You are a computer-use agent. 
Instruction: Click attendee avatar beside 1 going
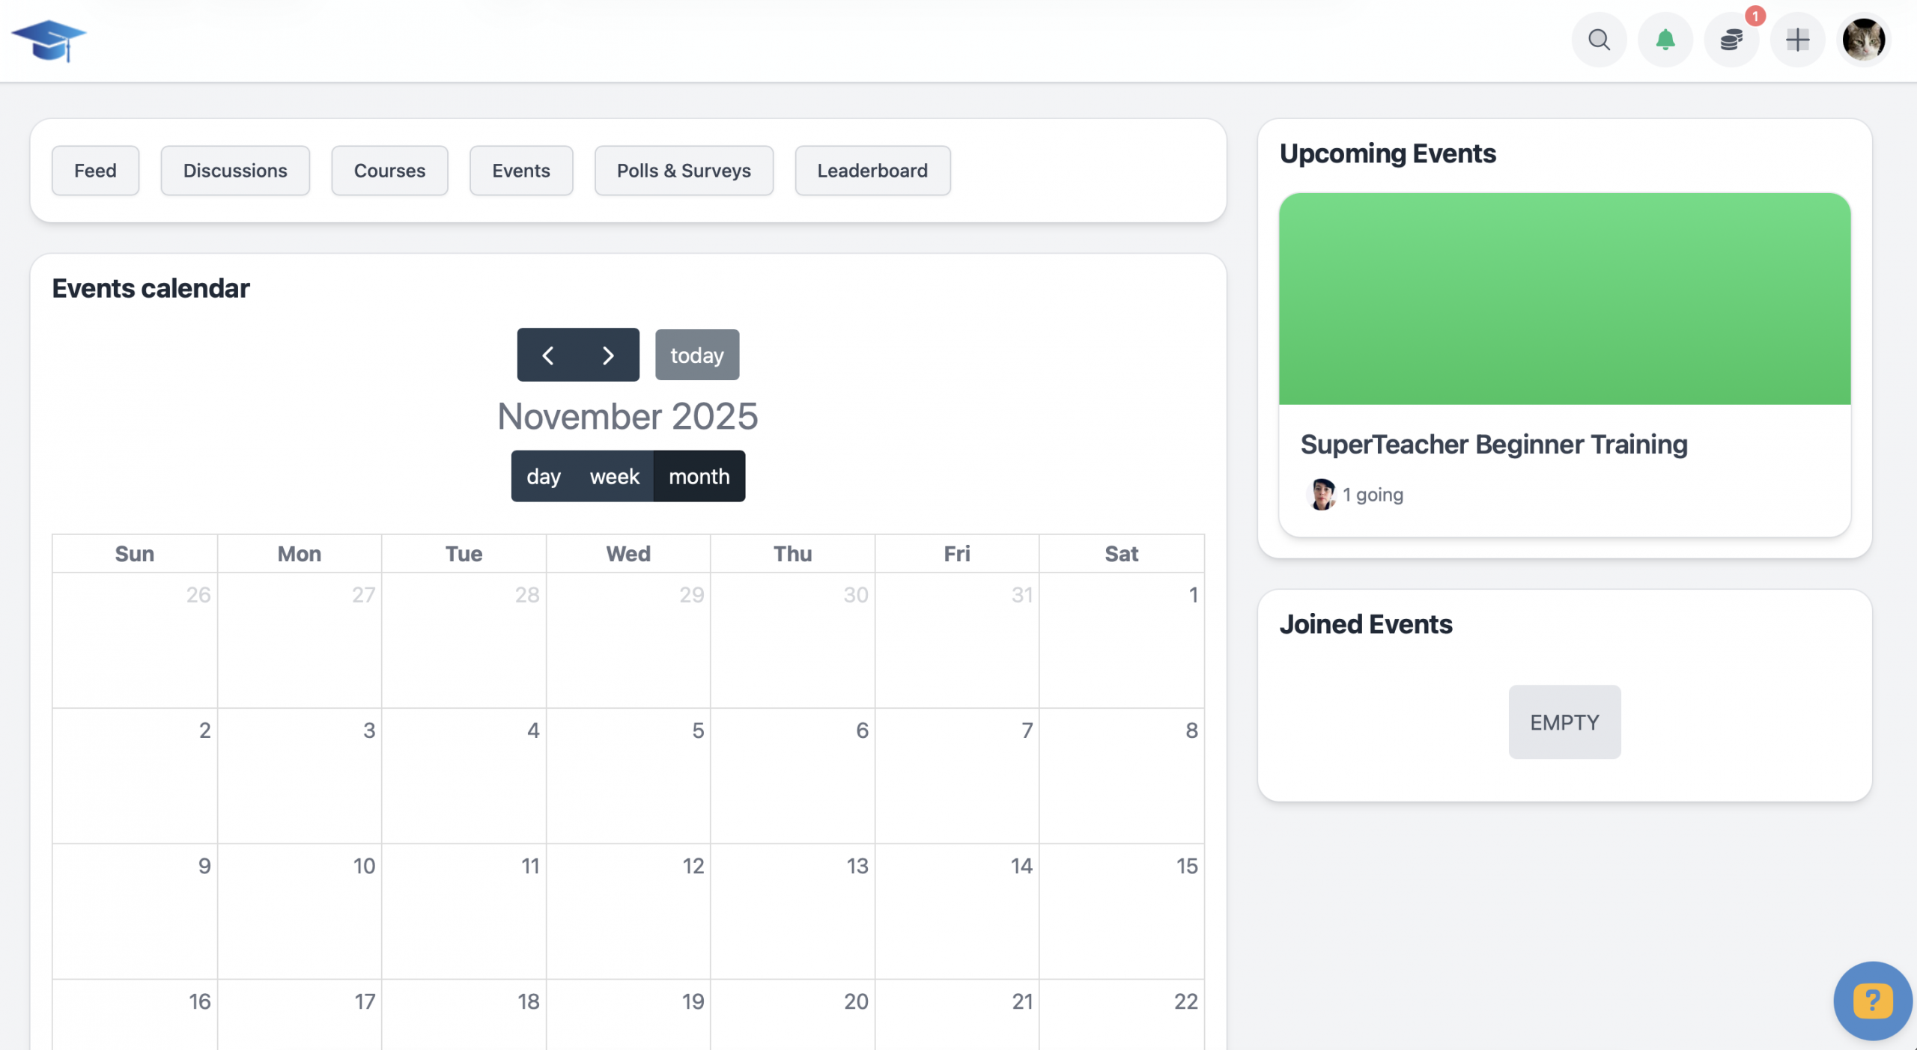point(1322,495)
